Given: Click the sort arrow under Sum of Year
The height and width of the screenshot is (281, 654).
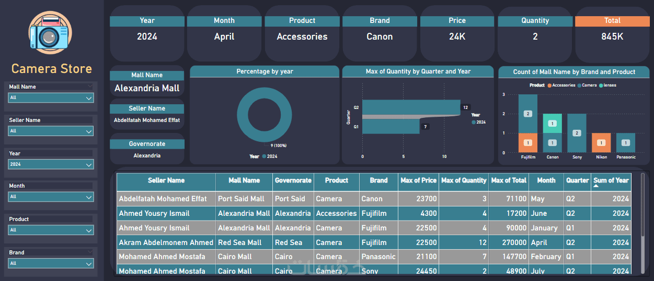Looking at the screenshot, I should [x=596, y=186].
